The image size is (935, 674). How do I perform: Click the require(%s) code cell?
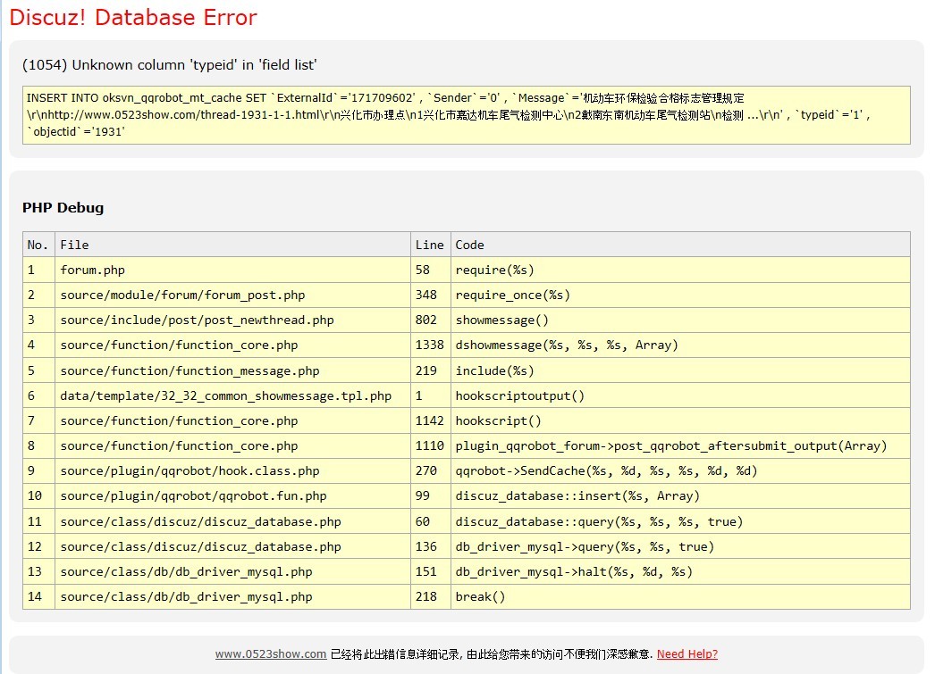[x=680, y=270]
